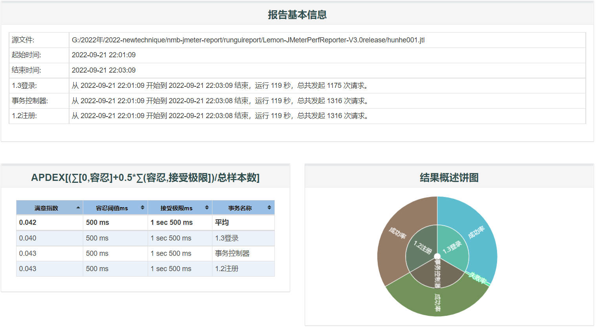Sort by 容忍阈值ms column header
This screenshot has height=328, width=596.
(115, 208)
